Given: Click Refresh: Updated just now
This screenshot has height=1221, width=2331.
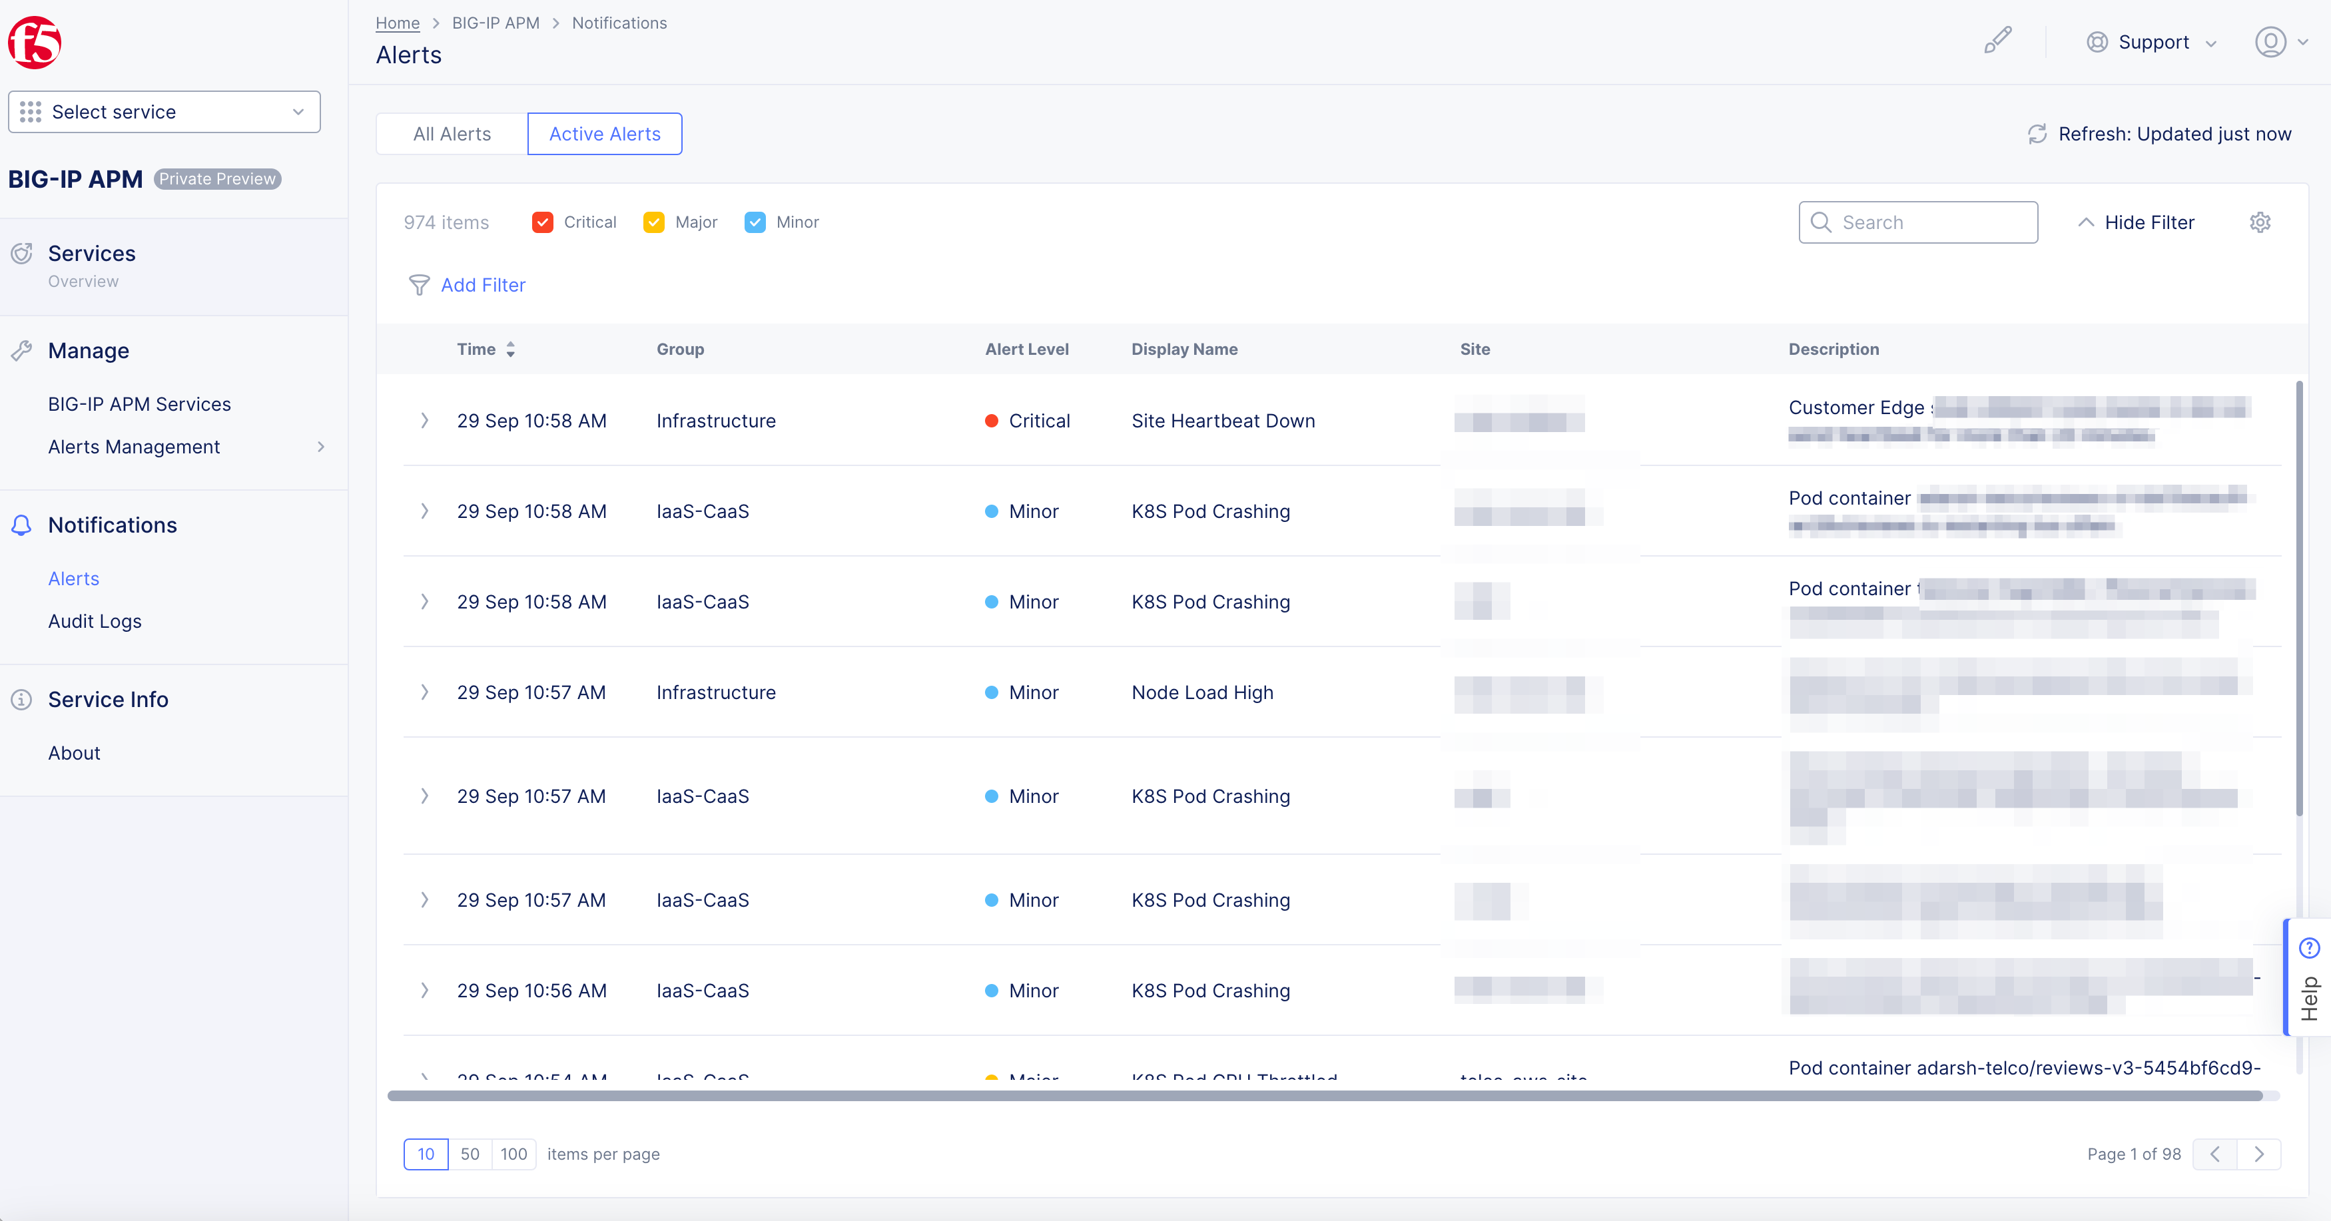Looking at the screenshot, I should click(x=2159, y=134).
